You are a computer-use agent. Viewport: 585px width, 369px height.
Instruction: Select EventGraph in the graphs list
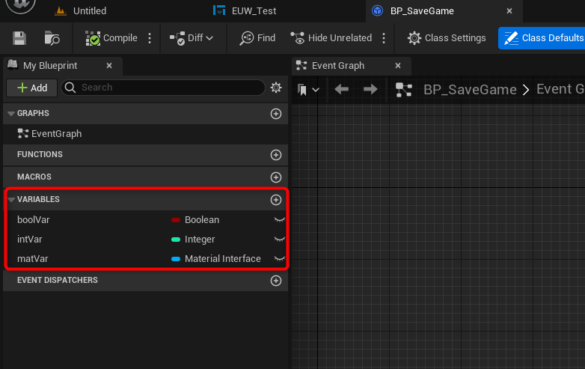[x=56, y=133]
